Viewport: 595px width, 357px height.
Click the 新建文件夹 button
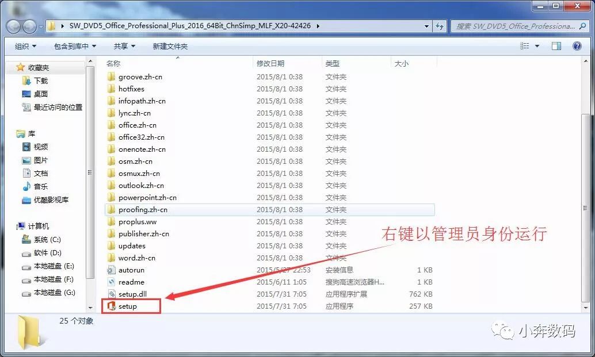tap(170, 46)
